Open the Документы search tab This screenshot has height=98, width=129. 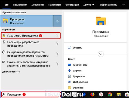click(x=38, y=5)
